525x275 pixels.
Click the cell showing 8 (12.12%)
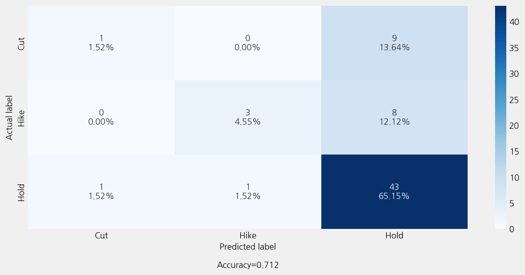pyautogui.click(x=394, y=117)
